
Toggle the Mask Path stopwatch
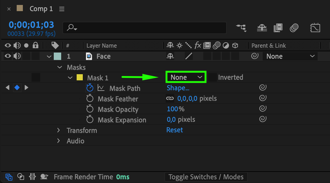[90, 87]
